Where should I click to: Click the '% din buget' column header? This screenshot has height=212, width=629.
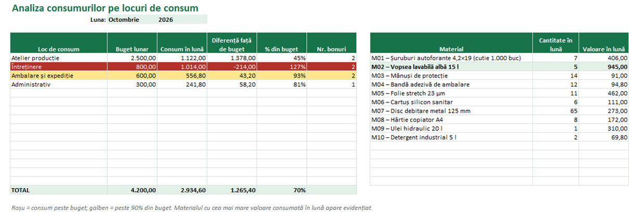point(282,43)
